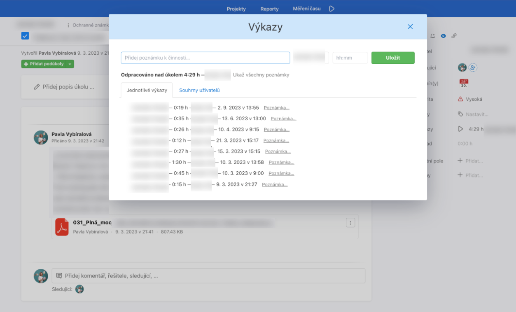Toggle the blue task completion checkbox
This screenshot has height=312, width=516.
[x=25, y=36]
